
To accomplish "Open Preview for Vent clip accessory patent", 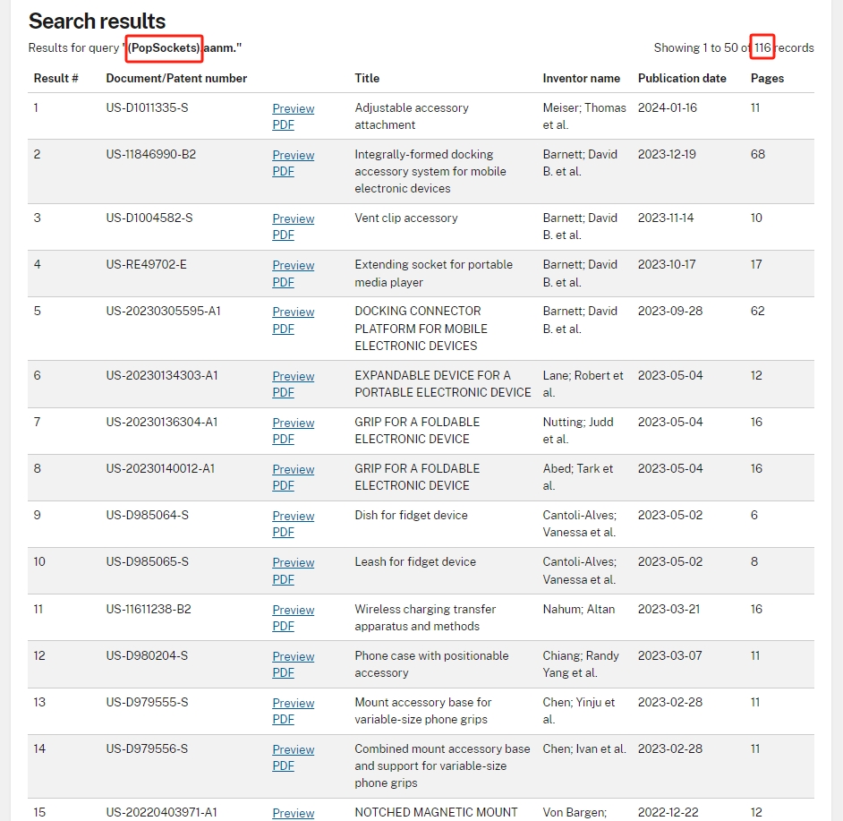I will pyautogui.click(x=293, y=218).
